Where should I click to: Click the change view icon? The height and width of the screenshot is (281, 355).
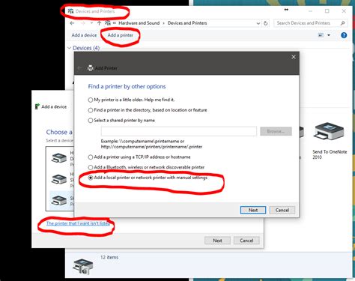click(321, 35)
